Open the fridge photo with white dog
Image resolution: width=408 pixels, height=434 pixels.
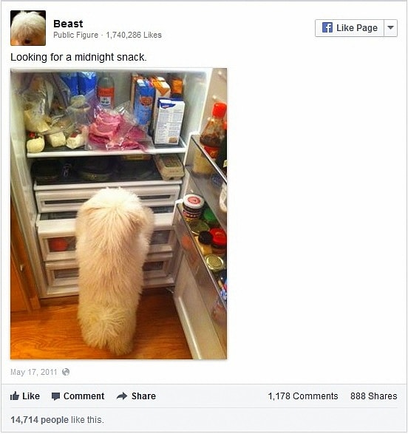click(x=119, y=214)
